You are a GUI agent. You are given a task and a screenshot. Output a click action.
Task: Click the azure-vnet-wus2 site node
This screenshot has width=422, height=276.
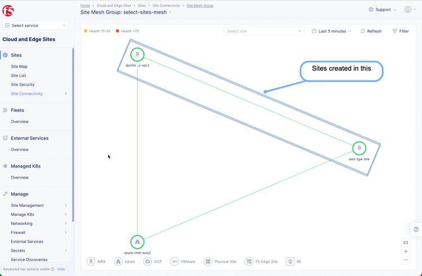[137, 242]
